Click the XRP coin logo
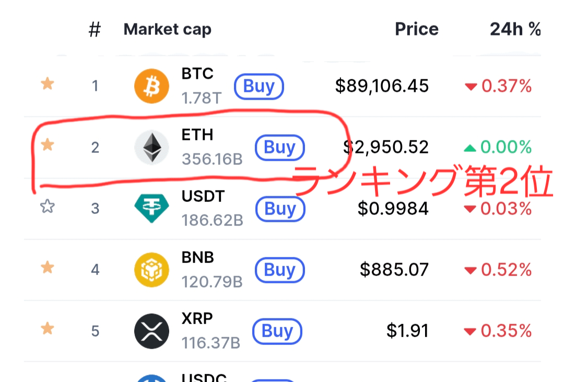Image resolution: width=564 pixels, height=382 pixels. (x=151, y=331)
